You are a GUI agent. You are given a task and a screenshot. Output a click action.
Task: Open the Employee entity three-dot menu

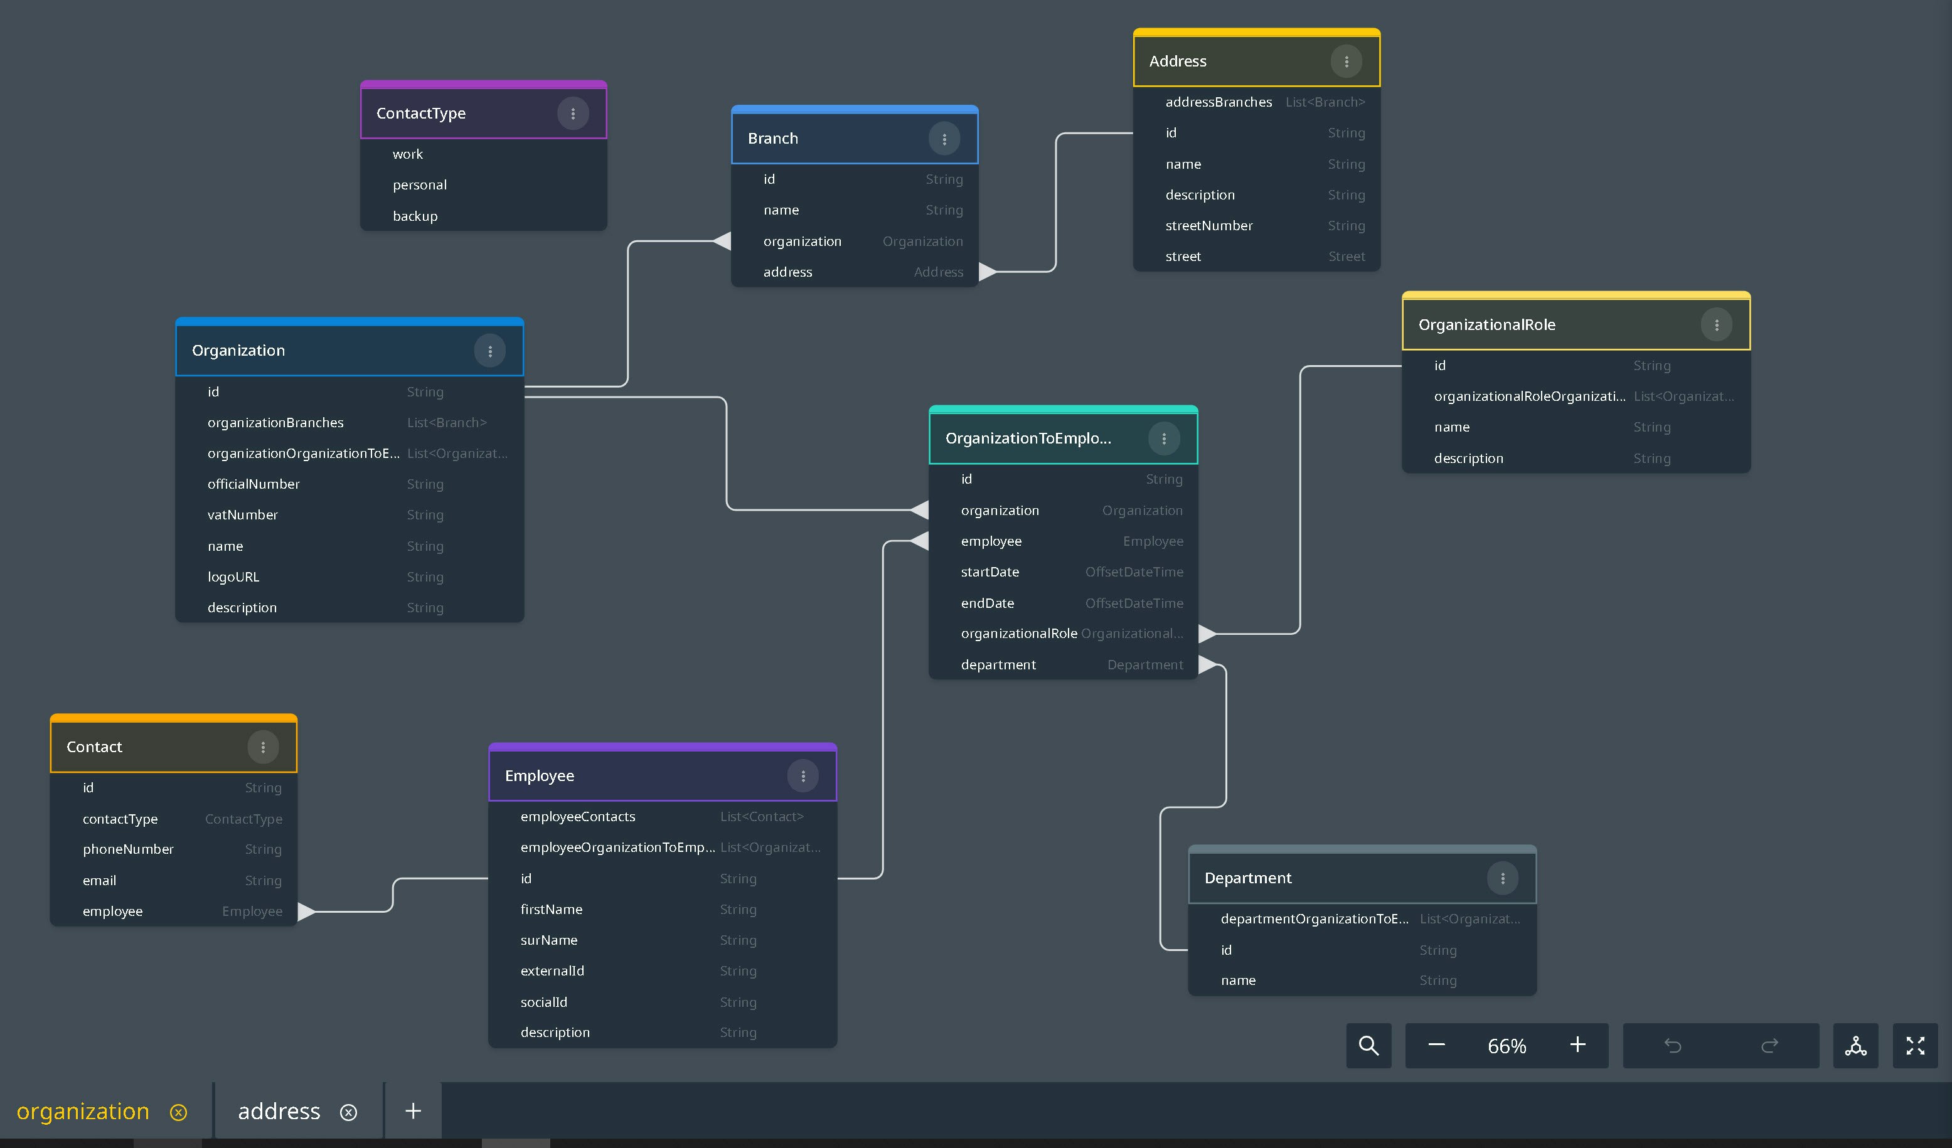click(x=803, y=776)
